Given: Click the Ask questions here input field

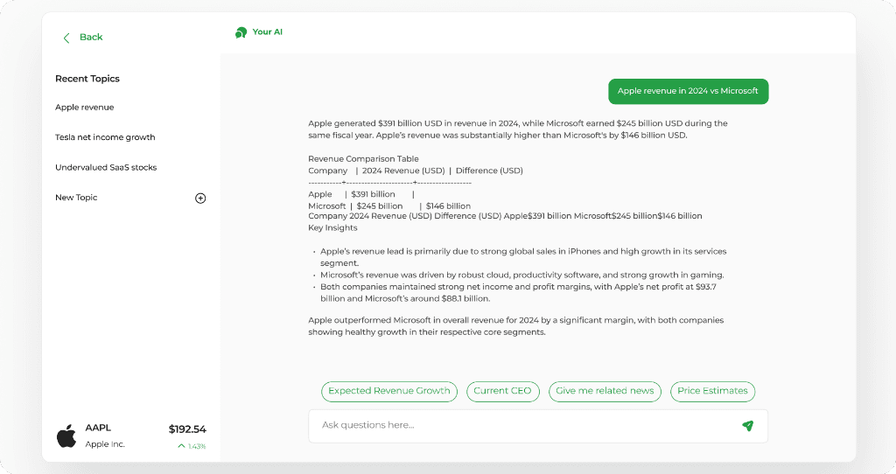Looking at the screenshot, I should (x=538, y=426).
